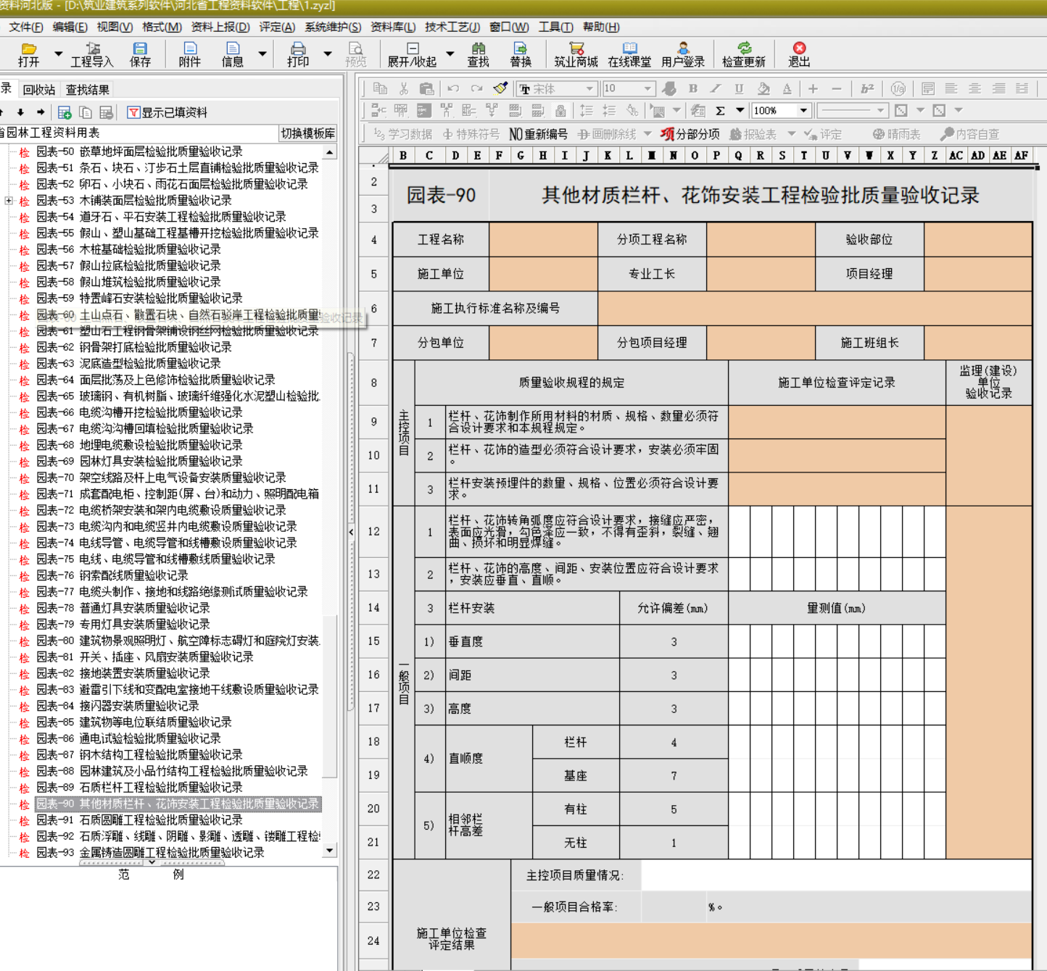The width and height of the screenshot is (1047, 971).
Task: Select 园表-69 园林灯具安装 tree item
Action: pos(139,462)
